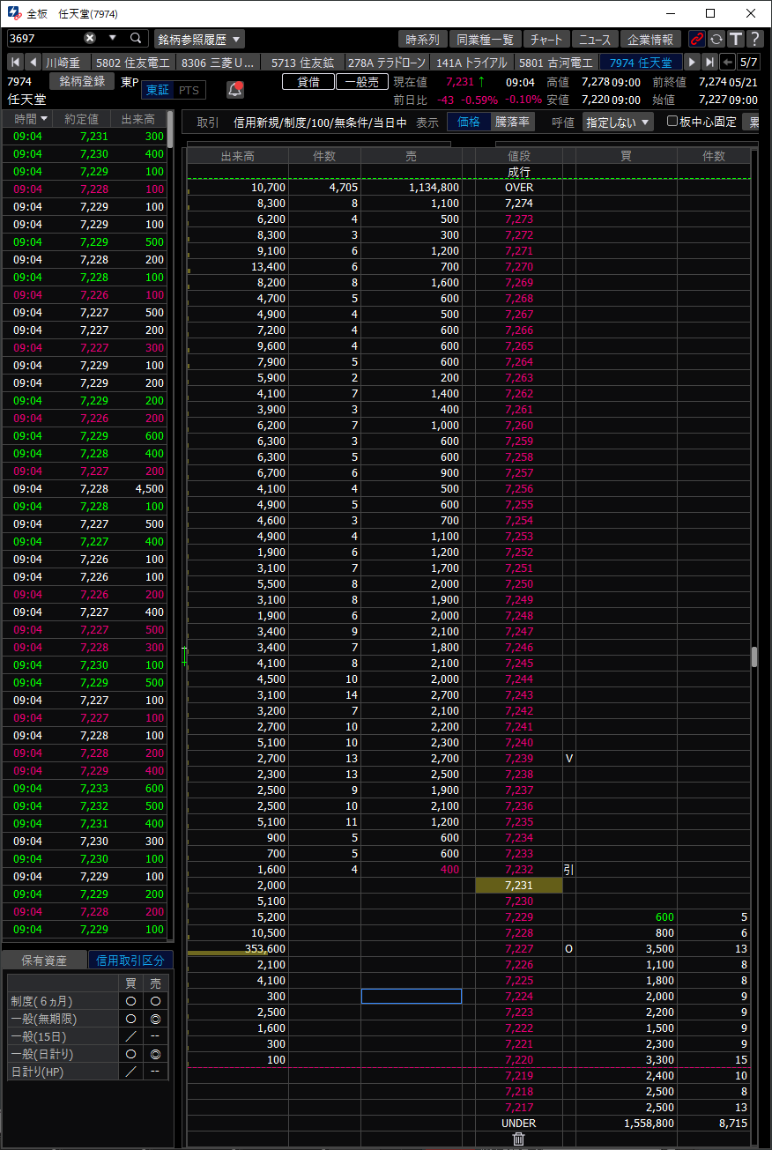Click the 出来高 header in the trade history list
Image resolution: width=772 pixels, height=1150 pixels.
138,119
